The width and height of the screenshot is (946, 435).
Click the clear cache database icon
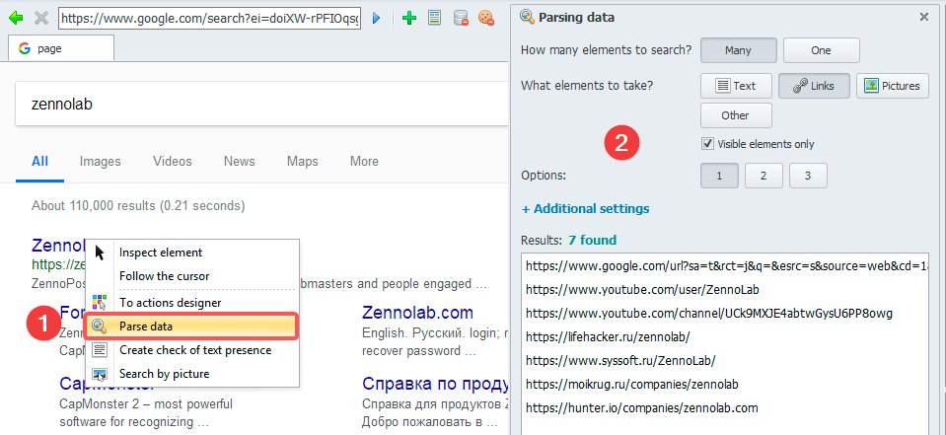click(461, 18)
